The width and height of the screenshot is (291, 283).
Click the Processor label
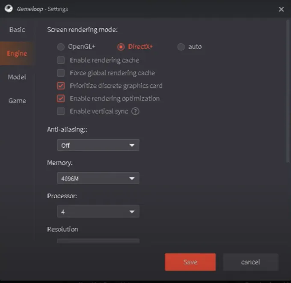(x=62, y=196)
